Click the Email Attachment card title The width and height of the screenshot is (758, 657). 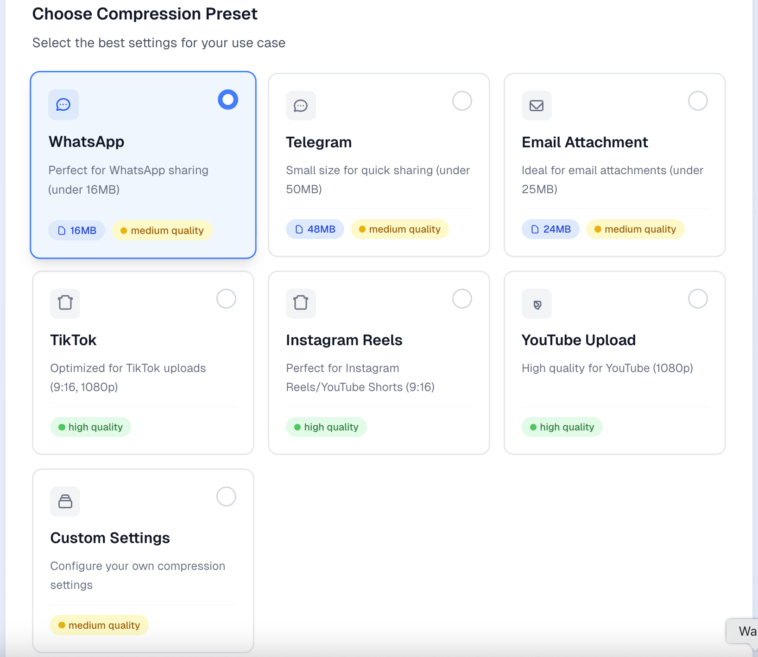click(585, 142)
